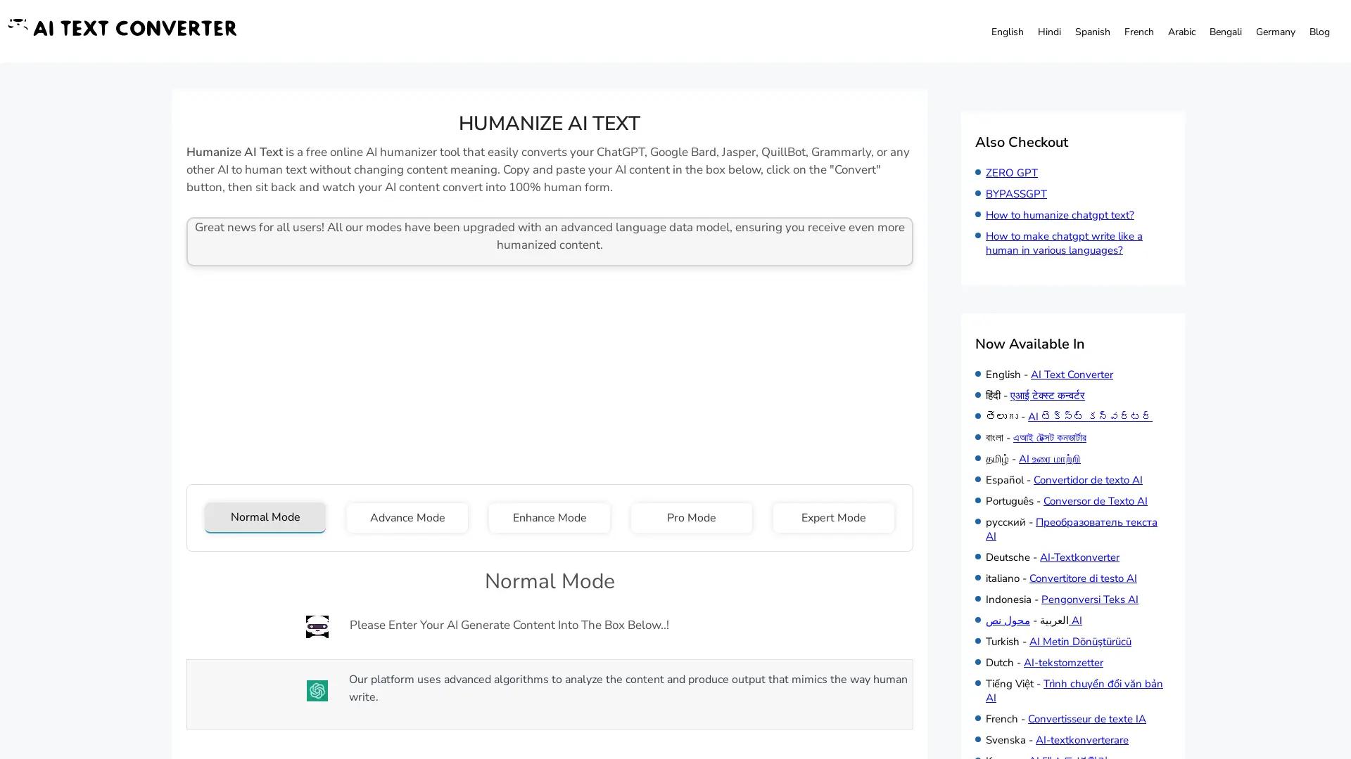Viewport: 1351px width, 759px height.
Task: Switch to Expert Mode
Action: [833, 518]
